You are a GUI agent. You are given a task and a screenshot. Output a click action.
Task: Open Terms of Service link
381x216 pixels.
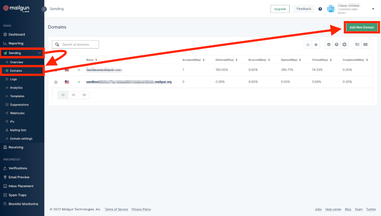tap(116, 210)
